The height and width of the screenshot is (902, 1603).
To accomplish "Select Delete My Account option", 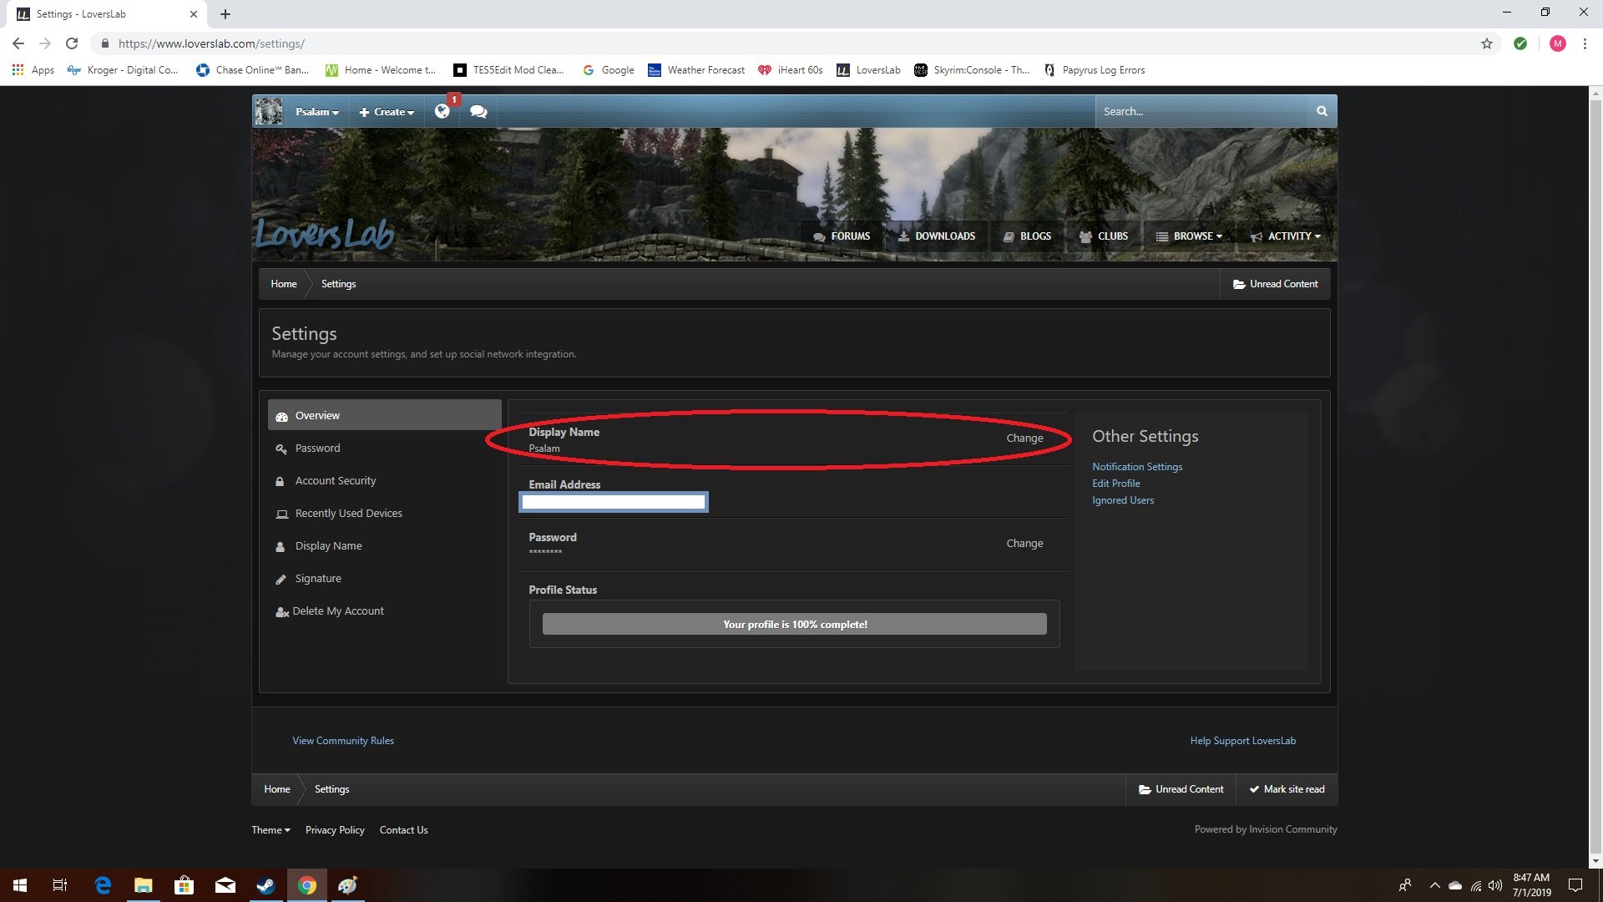I will 384,611.
